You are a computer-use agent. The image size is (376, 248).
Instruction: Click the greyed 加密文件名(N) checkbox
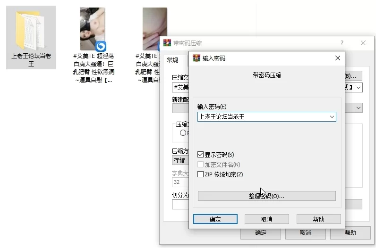click(x=200, y=164)
